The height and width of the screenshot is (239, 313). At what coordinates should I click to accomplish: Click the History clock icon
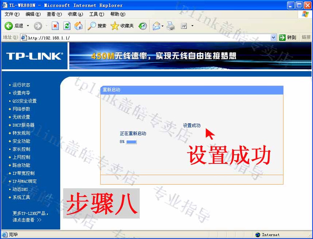pyautogui.click(x=143, y=26)
